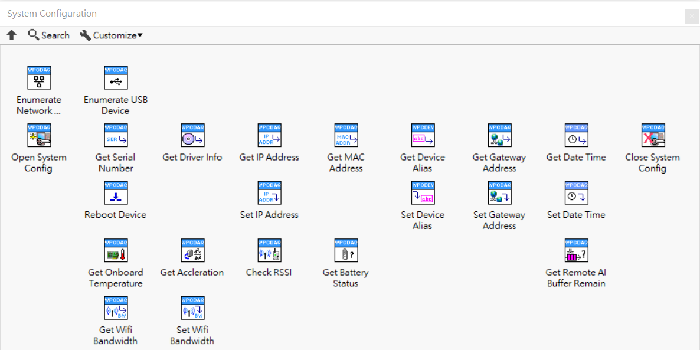
Task: Select the Enumerate USB Device icon
Action: (116, 78)
